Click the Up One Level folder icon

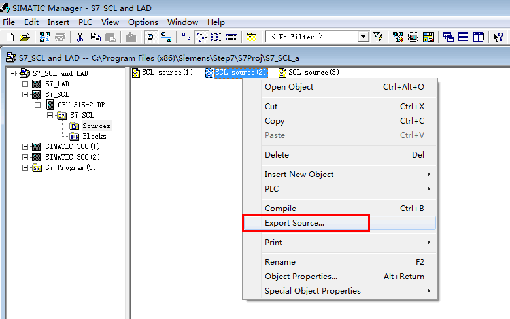(251, 37)
